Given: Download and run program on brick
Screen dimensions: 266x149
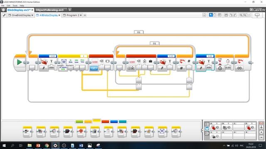Looking at the screenshot, I should tap(261, 132).
